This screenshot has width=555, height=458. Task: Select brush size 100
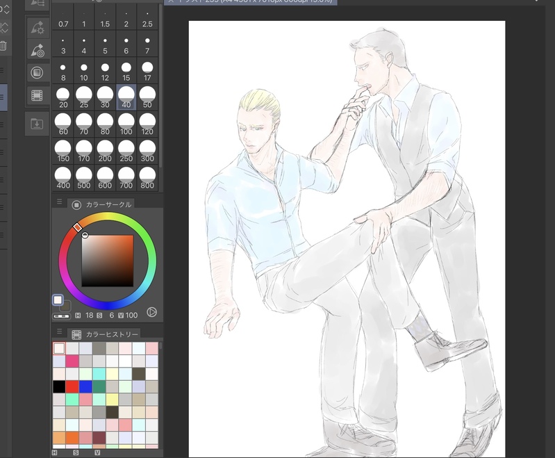coord(126,124)
